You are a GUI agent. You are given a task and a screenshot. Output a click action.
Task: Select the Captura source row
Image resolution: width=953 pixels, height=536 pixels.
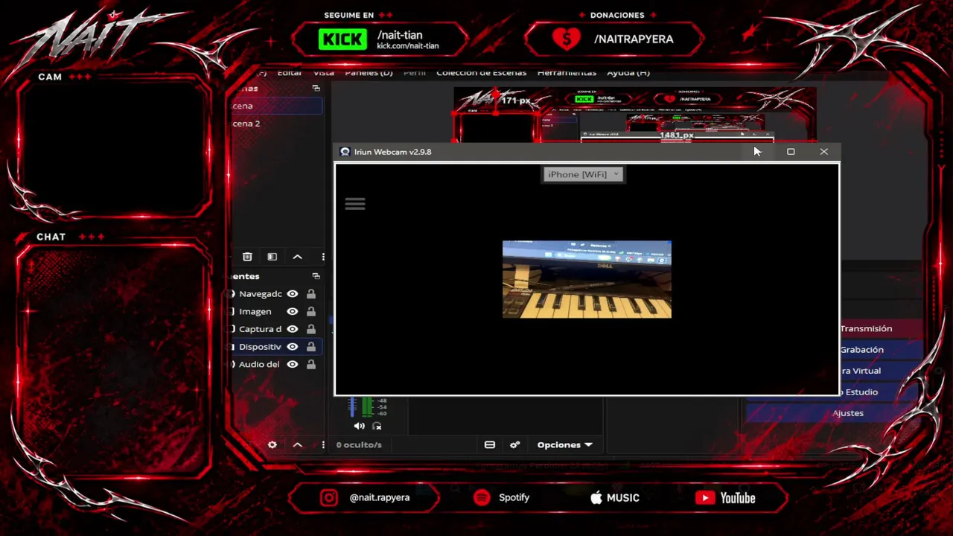coord(276,329)
